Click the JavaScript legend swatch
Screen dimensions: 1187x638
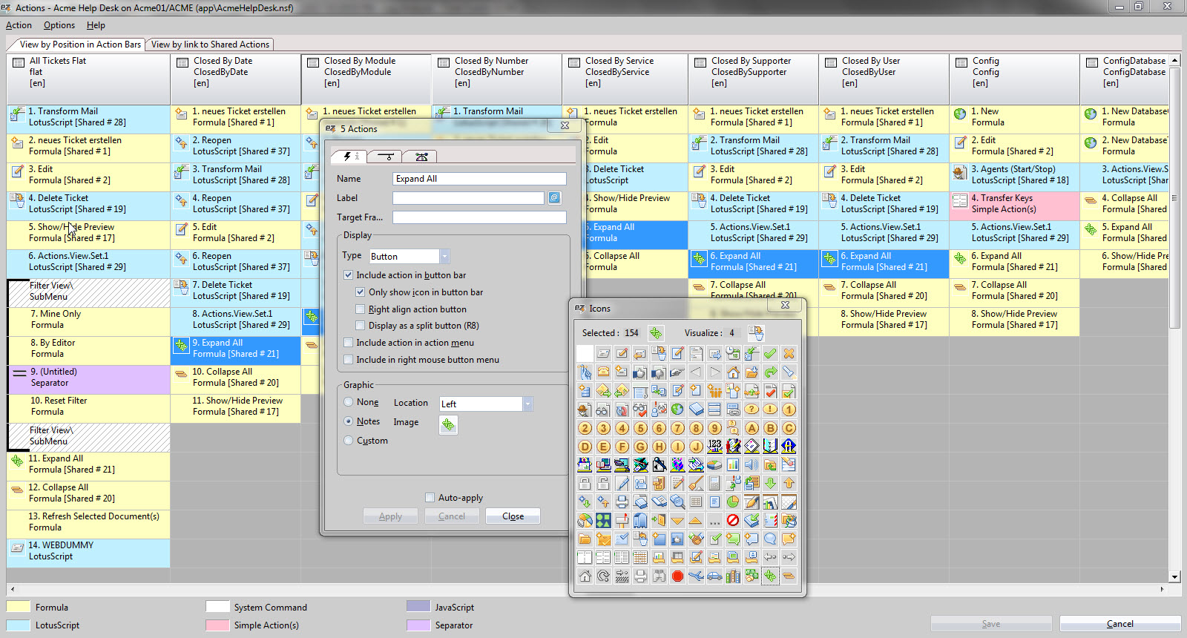[418, 607]
